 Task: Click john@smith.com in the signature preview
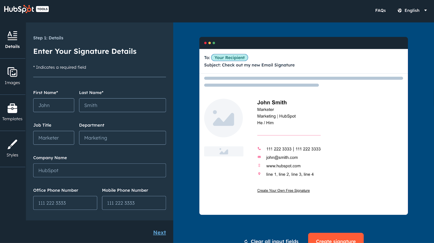click(x=282, y=157)
